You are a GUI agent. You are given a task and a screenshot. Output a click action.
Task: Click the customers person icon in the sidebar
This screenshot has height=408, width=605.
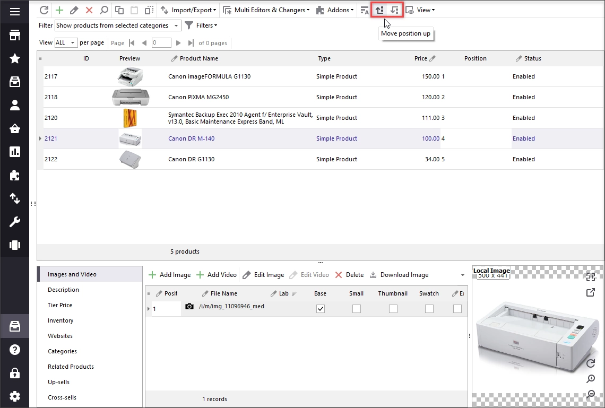coord(15,105)
